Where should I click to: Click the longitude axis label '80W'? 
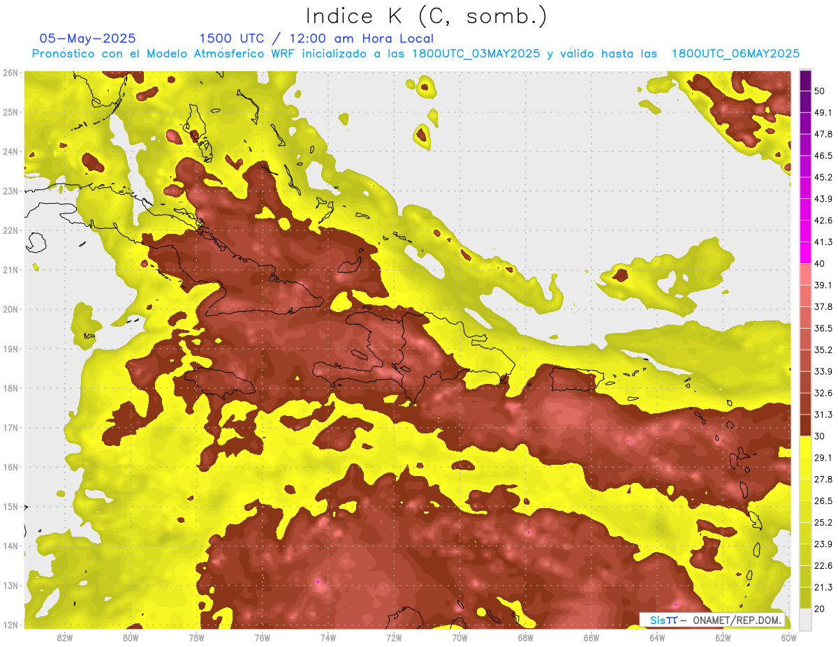point(131,637)
